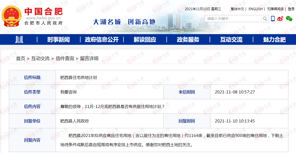Open the WeChat icon
Image resolution: width=296 pixels, height=153 pixels.
click(289, 19)
